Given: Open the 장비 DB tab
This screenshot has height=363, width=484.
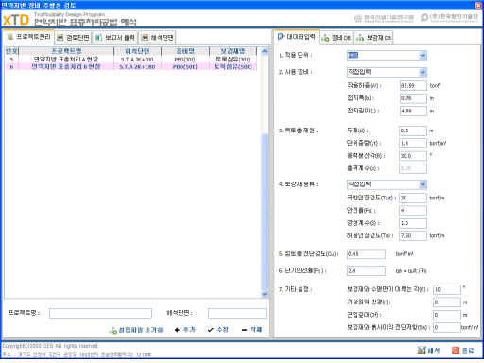Looking at the screenshot, I should click(337, 38).
